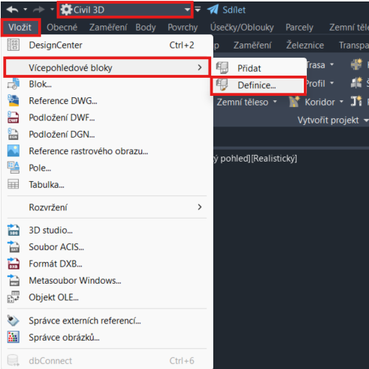Click the workspace gear icon

point(66,10)
